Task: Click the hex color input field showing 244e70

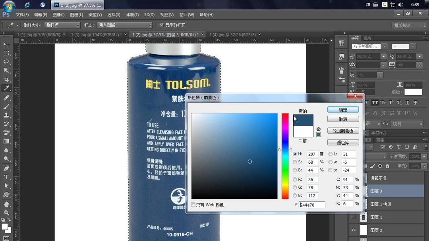Action: pyautogui.click(x=312, y=205)
